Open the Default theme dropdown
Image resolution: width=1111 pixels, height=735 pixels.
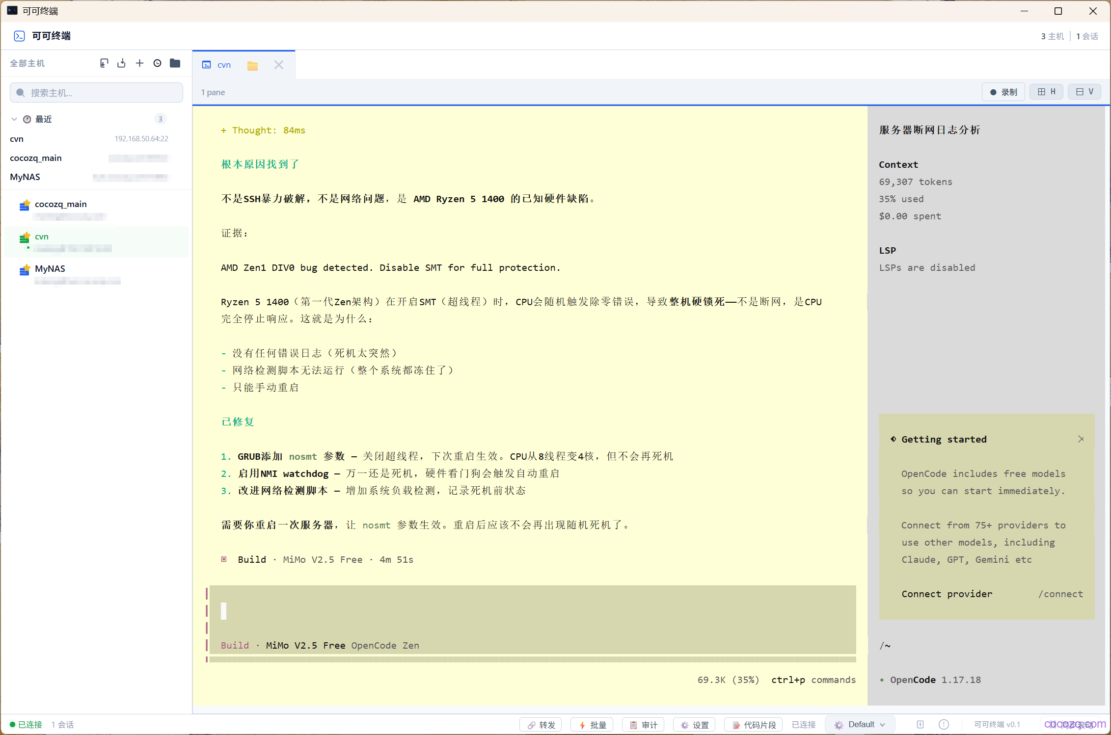pos(861,725)
